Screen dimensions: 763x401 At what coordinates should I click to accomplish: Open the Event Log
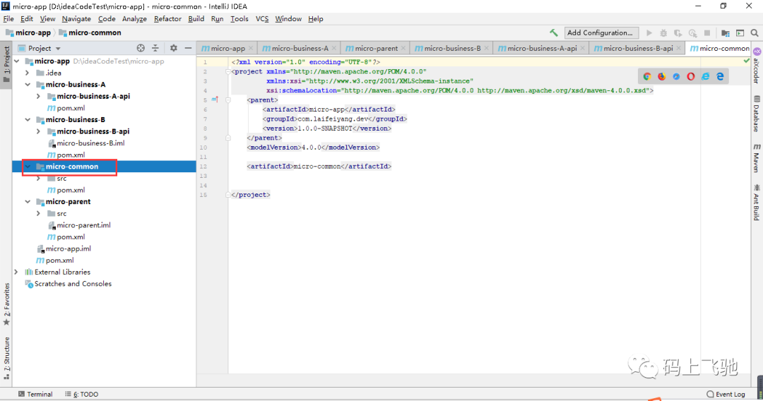[x=726, y=394]
